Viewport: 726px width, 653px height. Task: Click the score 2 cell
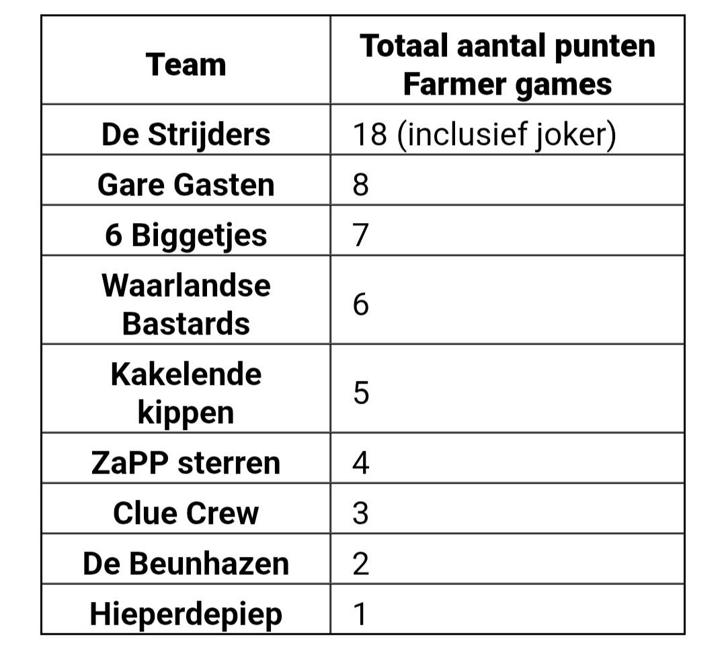[x=508, y=559]
